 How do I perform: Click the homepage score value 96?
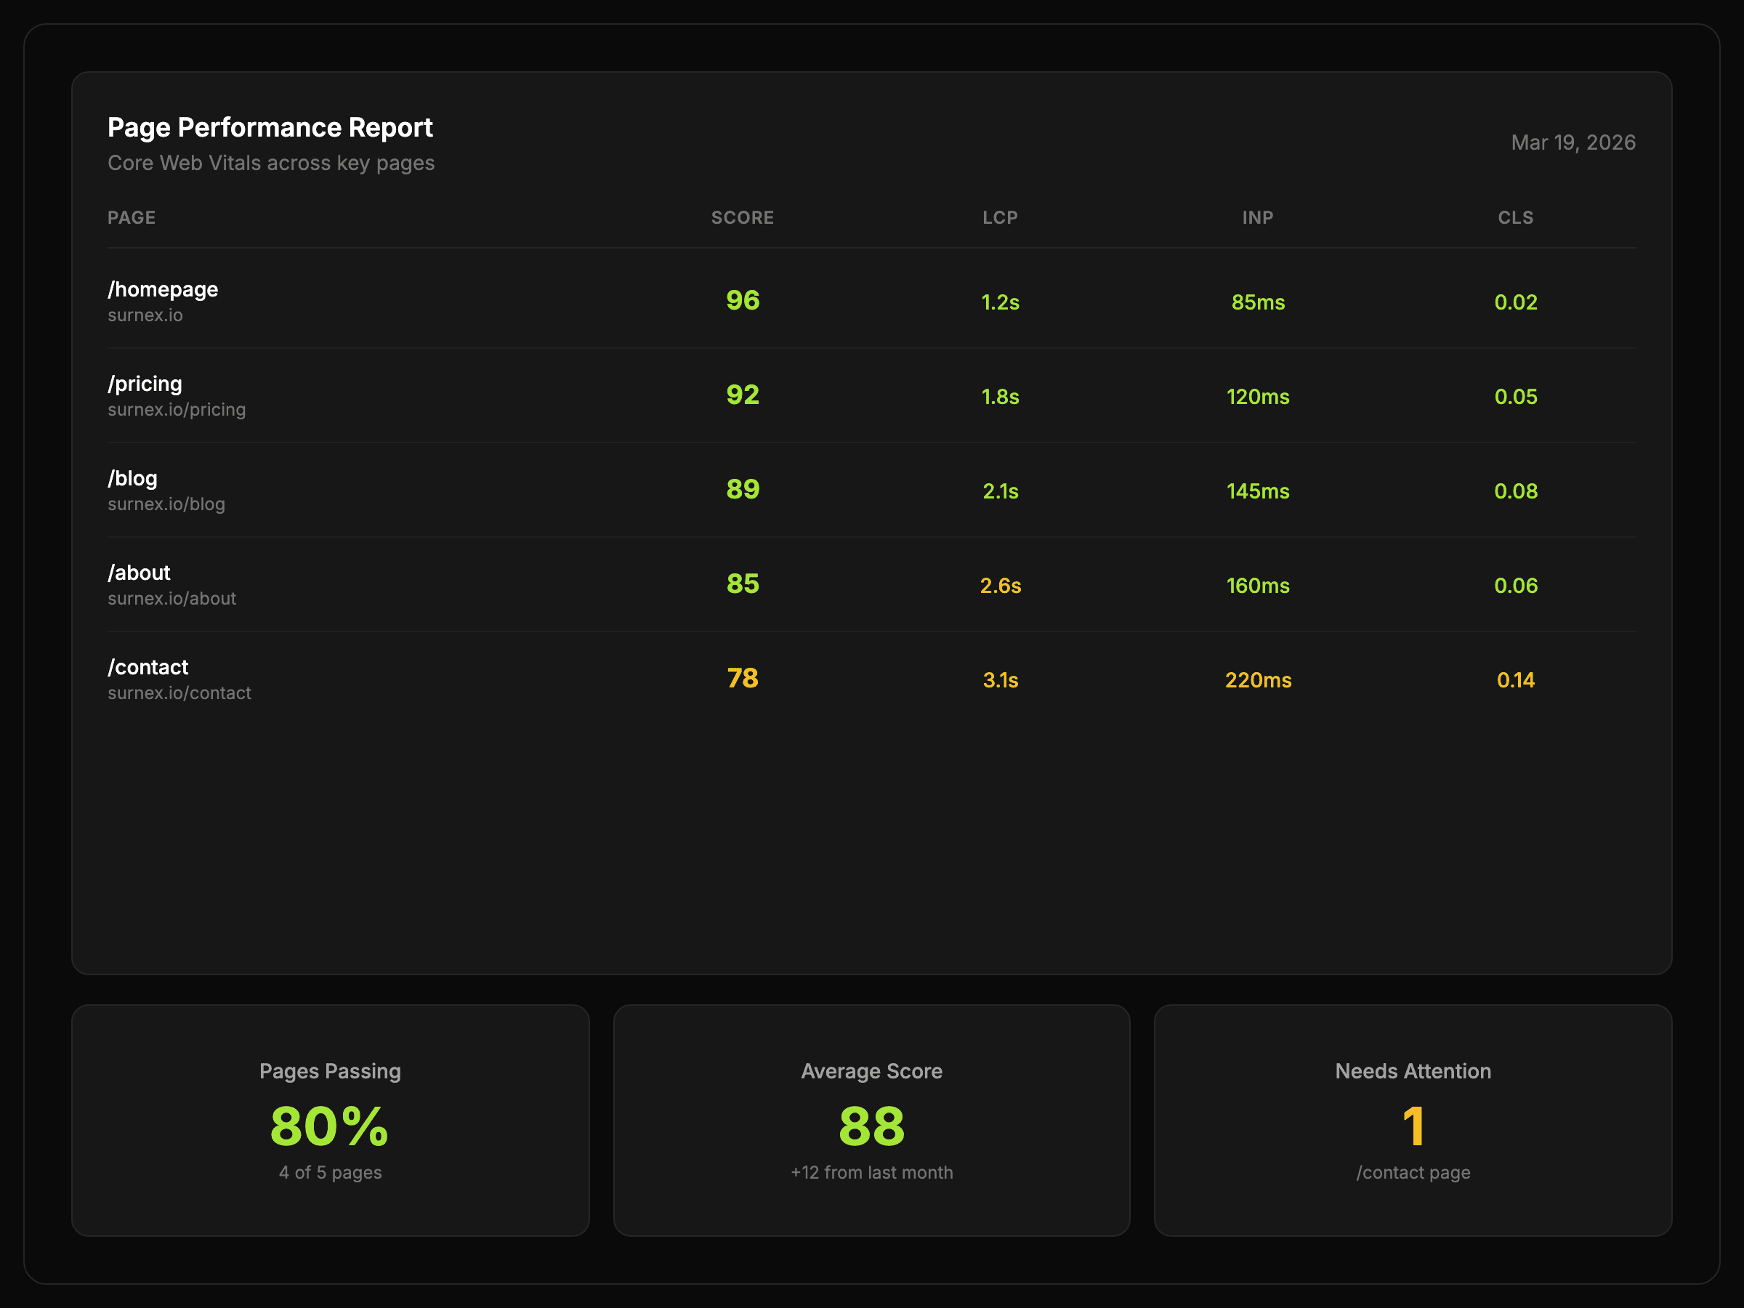tap(742, 300)
